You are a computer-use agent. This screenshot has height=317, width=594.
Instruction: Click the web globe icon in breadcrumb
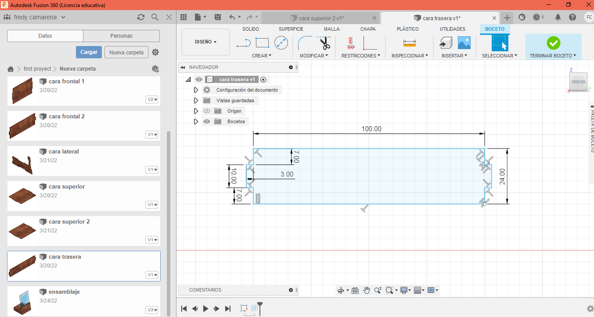pyautogui.click(x=155, y=69)
